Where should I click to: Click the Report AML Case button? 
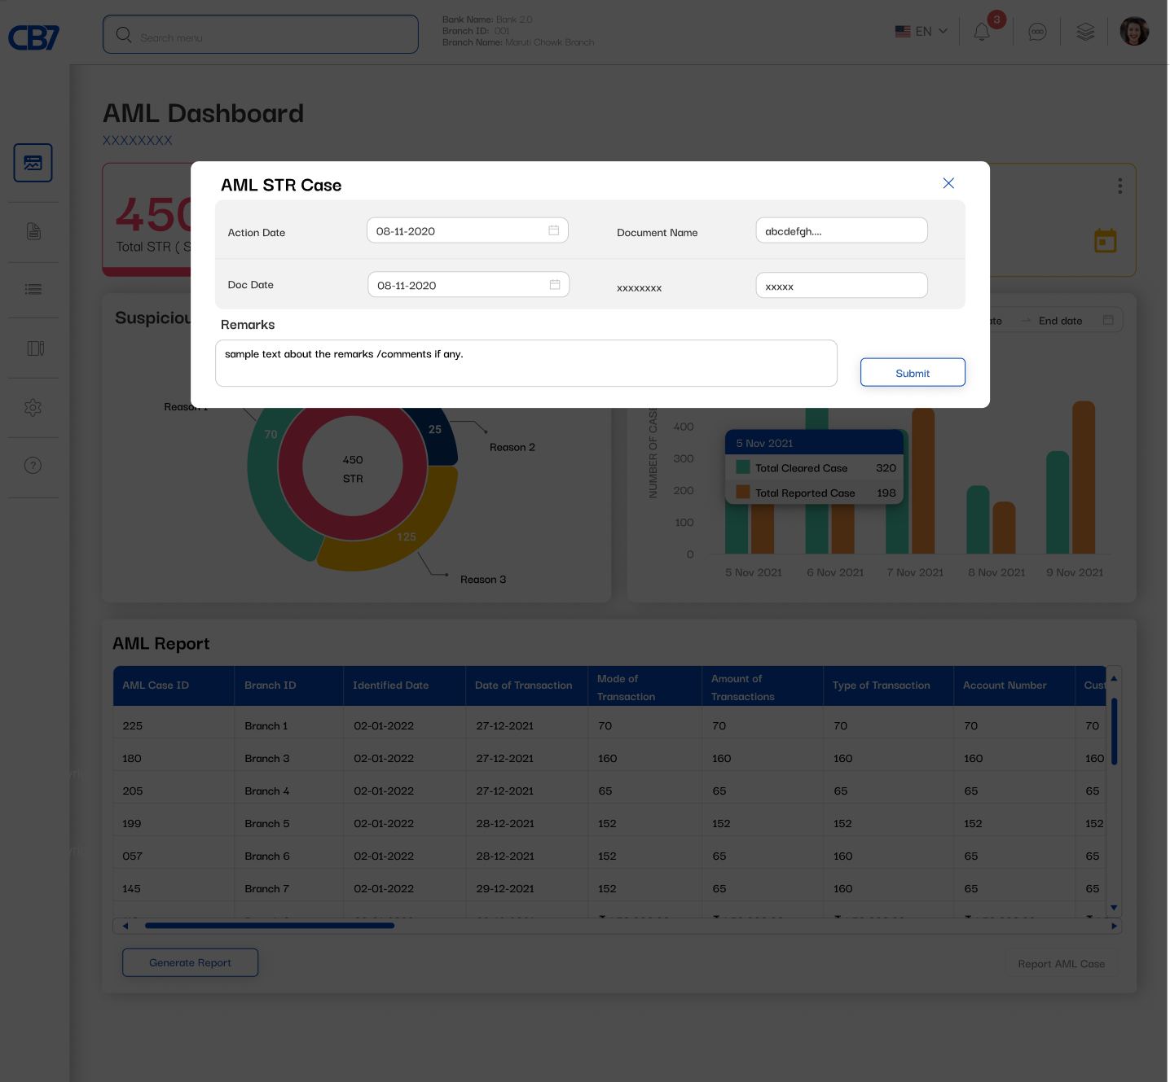pos(1061,963)
